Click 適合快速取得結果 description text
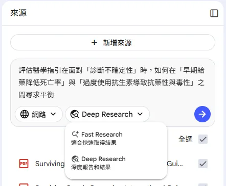This screenshot has width=226, height=186. 94,143
